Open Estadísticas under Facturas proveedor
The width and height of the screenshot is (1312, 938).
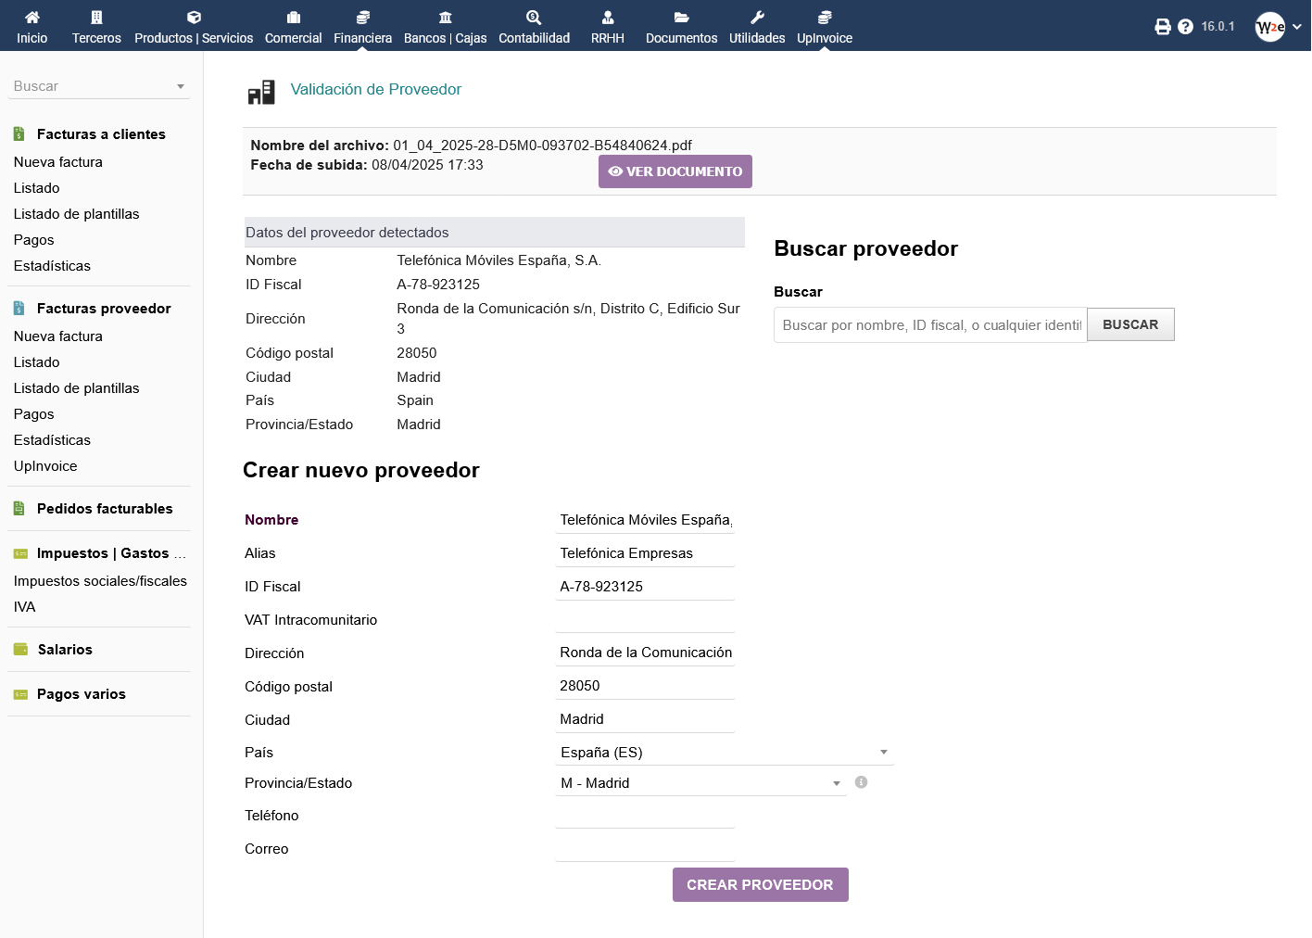tap(53, 440)
